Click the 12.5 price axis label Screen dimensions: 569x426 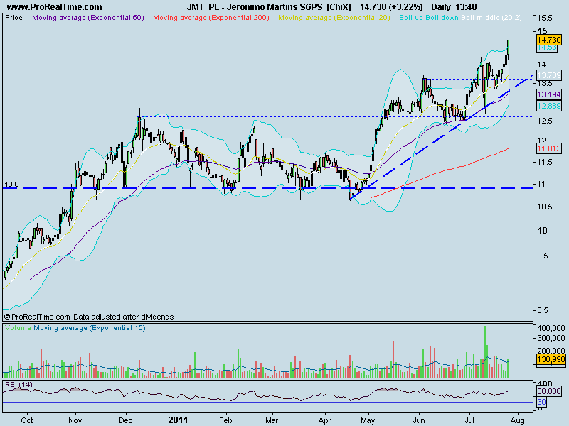pos(545,121)
